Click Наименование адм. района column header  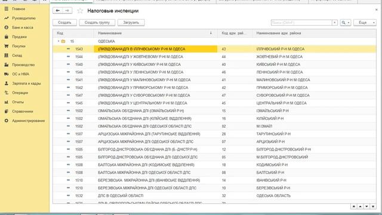(315, 33)
